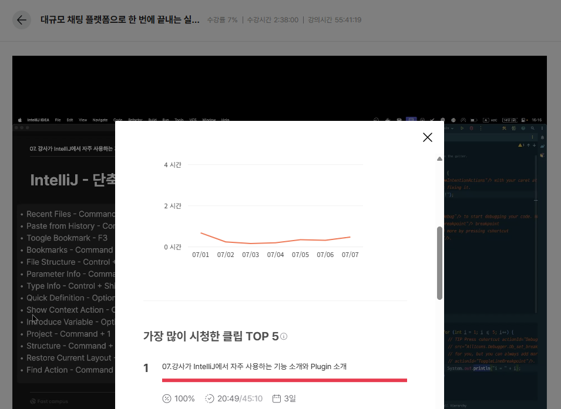The image size is (561, 409).
Task: Click the Find Action - Command line in the video
Action: coord(70,370)
